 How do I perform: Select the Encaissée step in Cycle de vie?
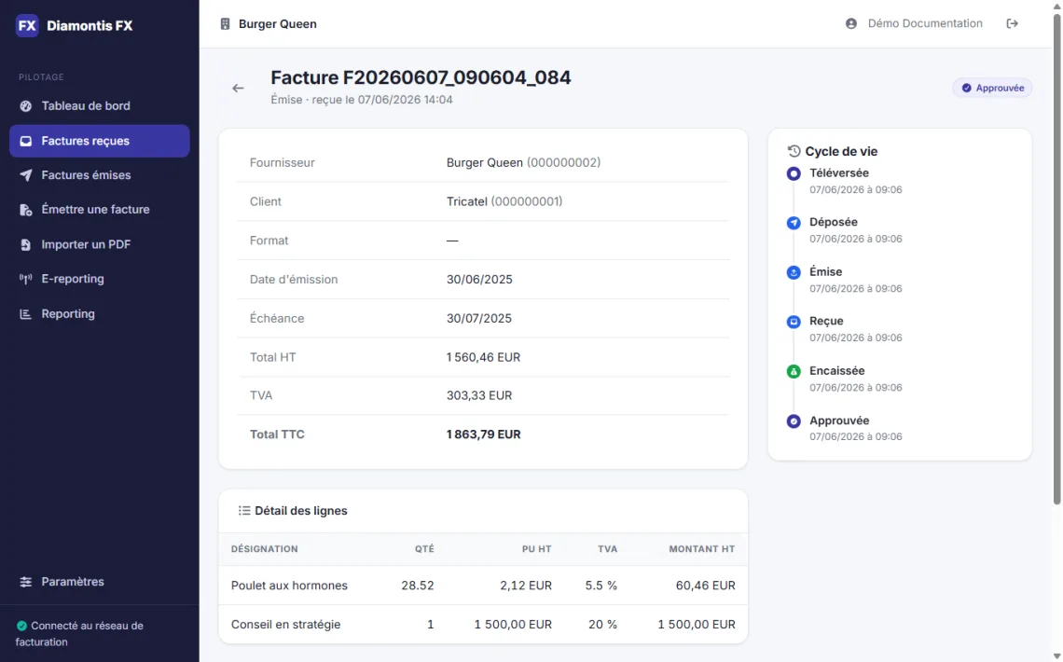pyautogui.click(x=836, y=371)
